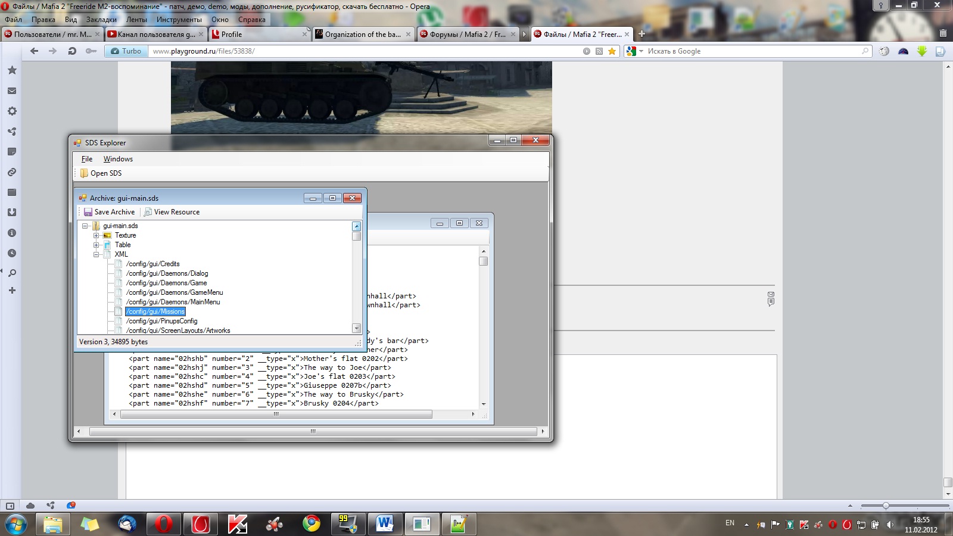Viewport: 953px width, 536px height.
Task: Open the Info panel in Opera sidebar
Action: point(12,233)
